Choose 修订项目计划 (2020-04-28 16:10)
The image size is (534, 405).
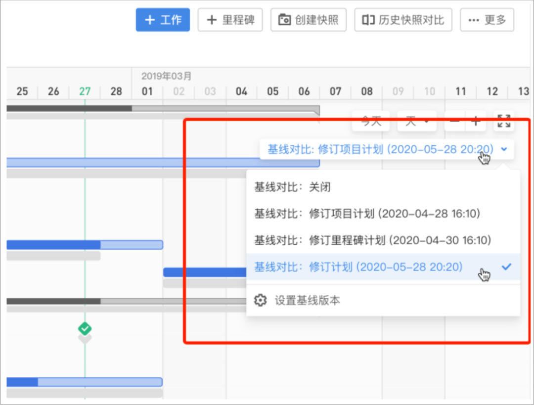tap(367, 214)
